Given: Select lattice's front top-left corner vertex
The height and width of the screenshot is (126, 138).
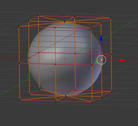Looking at the screenshot, I should [19, 26].
